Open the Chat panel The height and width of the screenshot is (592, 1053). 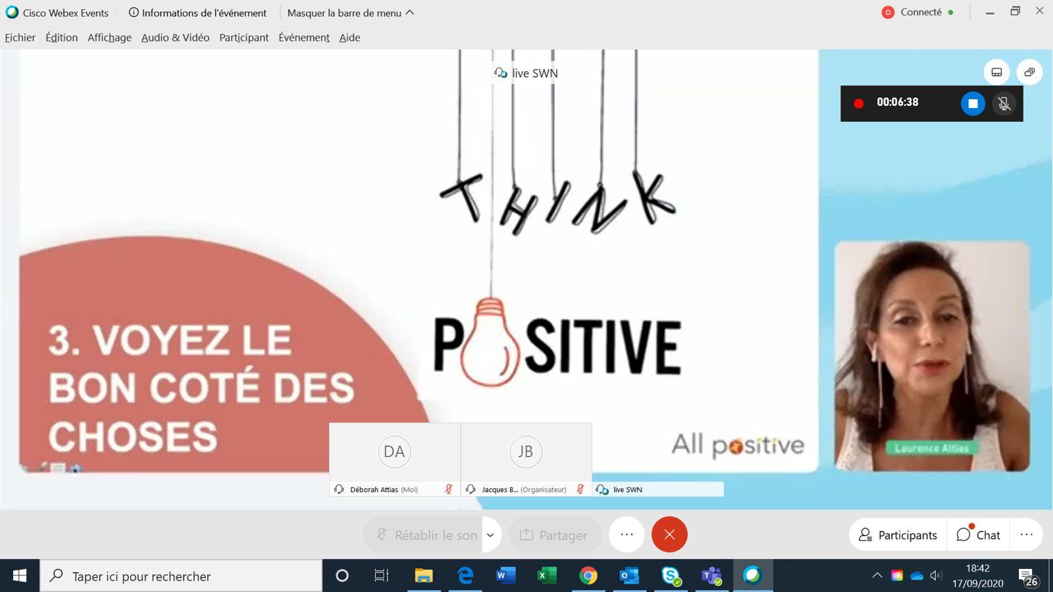pos(979,535)
